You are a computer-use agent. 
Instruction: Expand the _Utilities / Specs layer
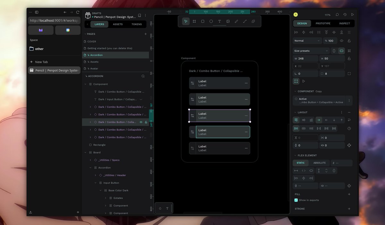[x=90, y=160]
